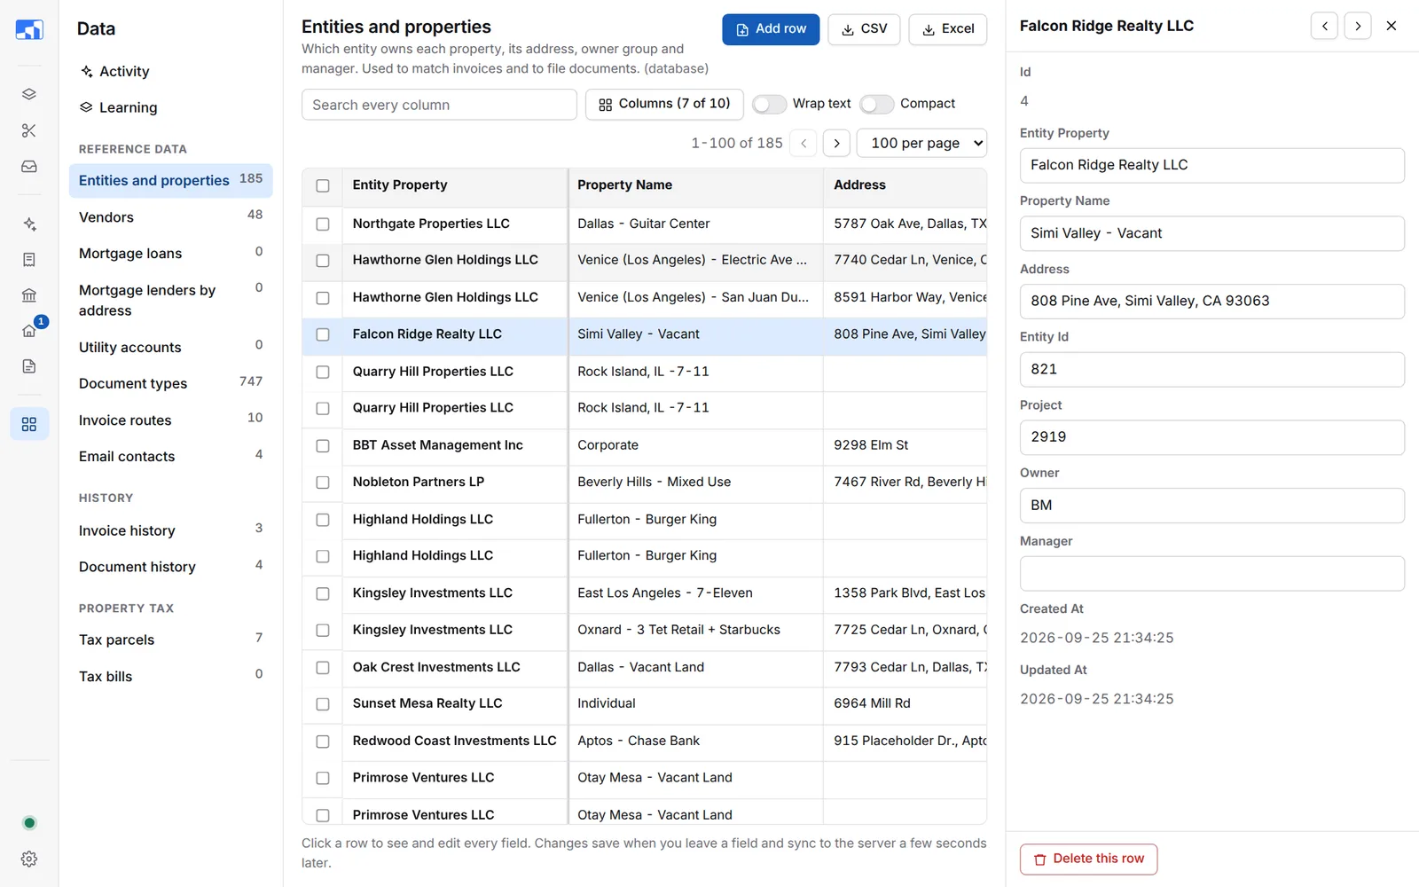Click the app logo at the top left
Image resolution: width=1419 pixels, height=887 pixels.
pyautogui.click(x=29, y=30)
